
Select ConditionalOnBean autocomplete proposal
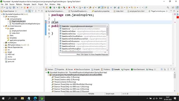tap(83, 31)
